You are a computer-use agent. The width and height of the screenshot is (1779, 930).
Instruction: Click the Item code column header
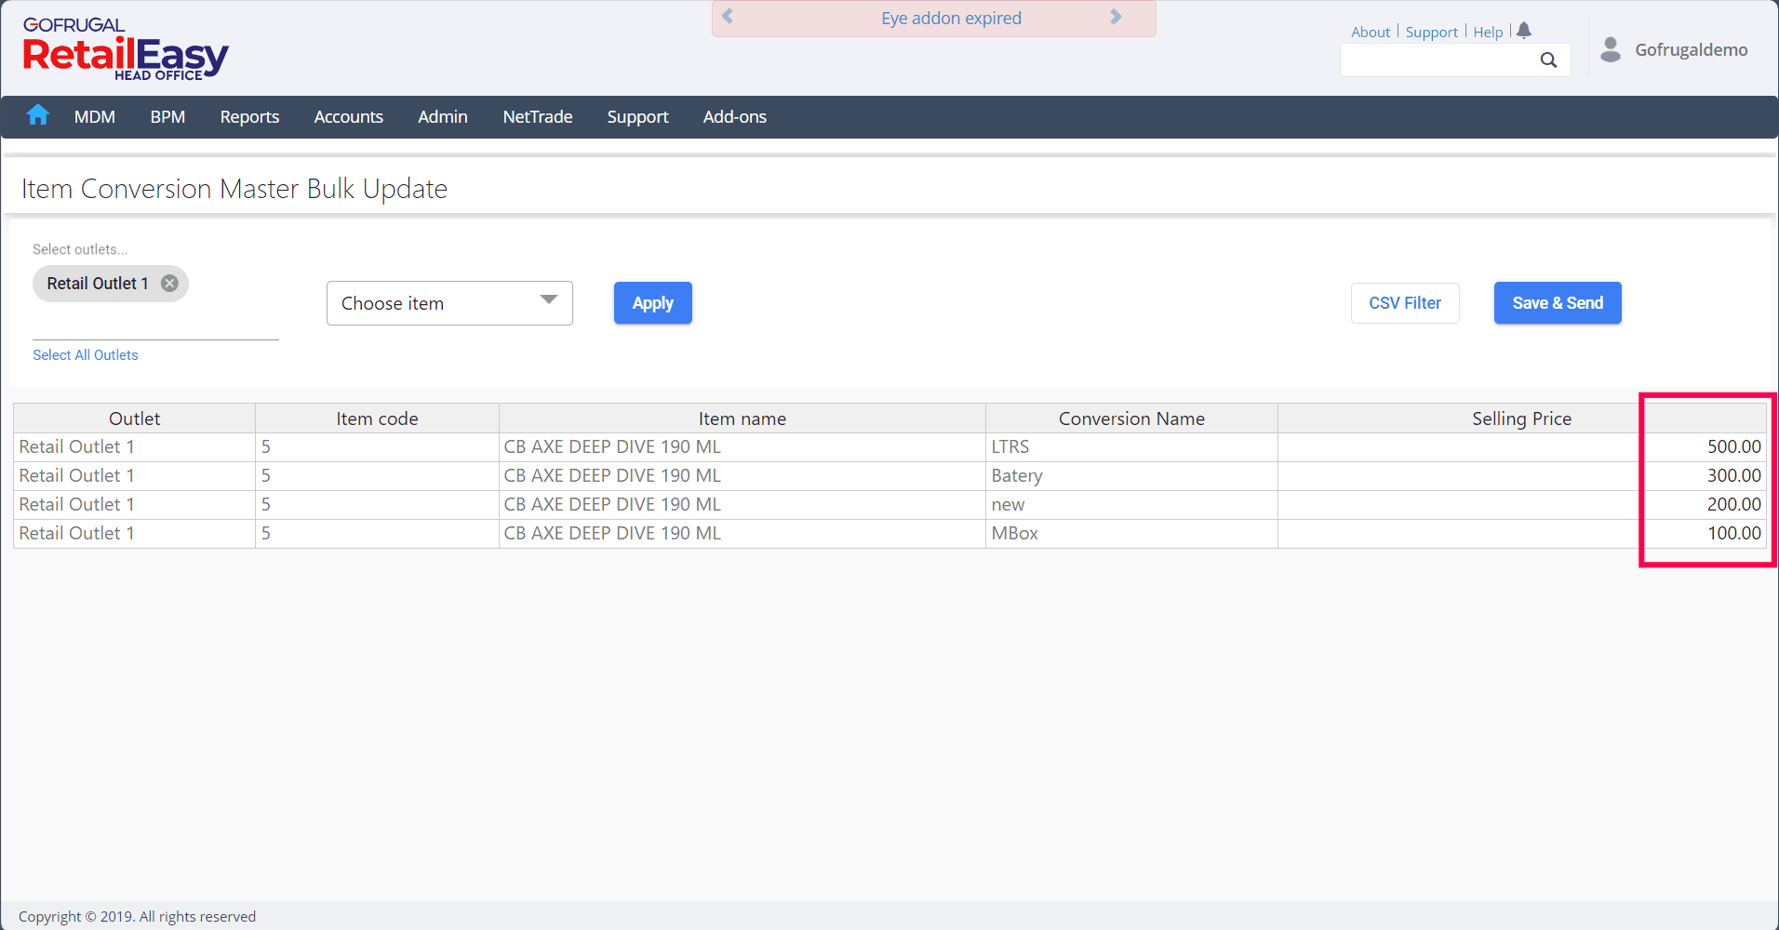pyautogui.click(x=377, y=418)
